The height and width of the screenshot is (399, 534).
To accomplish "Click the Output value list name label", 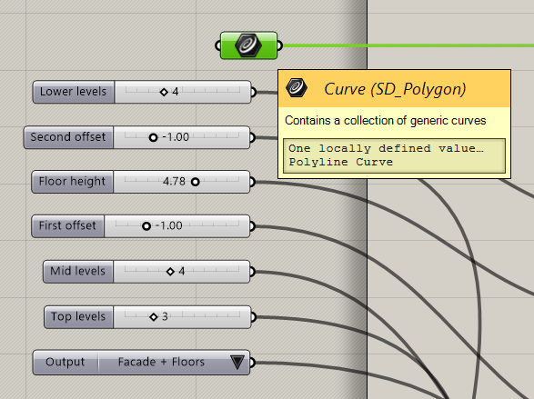I will point(65,362).
